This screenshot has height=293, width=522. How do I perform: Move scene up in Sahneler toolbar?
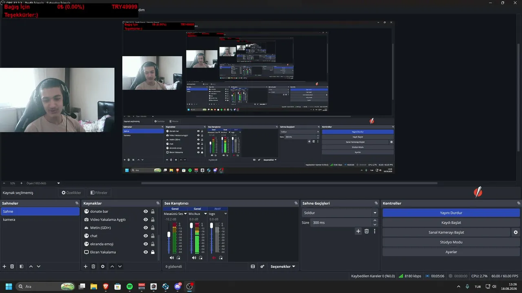pos(31,267)
